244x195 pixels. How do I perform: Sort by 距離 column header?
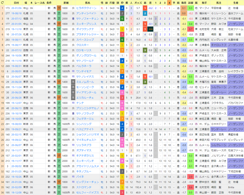pyautogui.click(x=66, y=3)
